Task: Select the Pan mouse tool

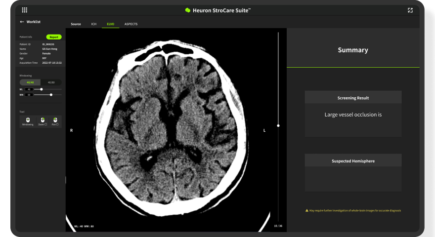Action: pyautogui.click(x=55, y=121)
